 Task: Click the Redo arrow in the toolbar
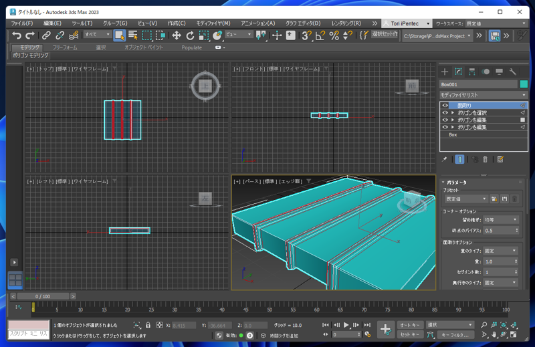(x=30, y=35)
